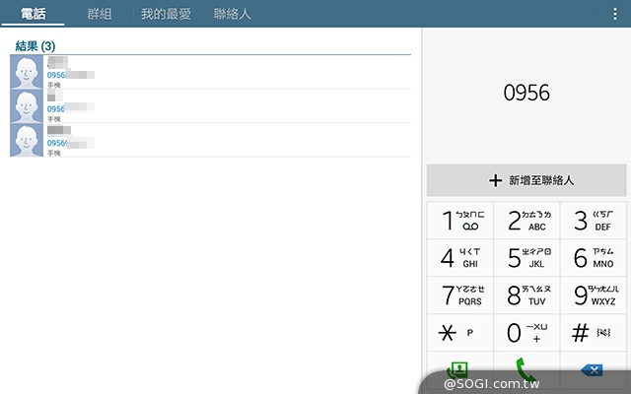Open the overflow menu with three dots
The width and height of the screenshot is (631, 394).
(616, 14)
